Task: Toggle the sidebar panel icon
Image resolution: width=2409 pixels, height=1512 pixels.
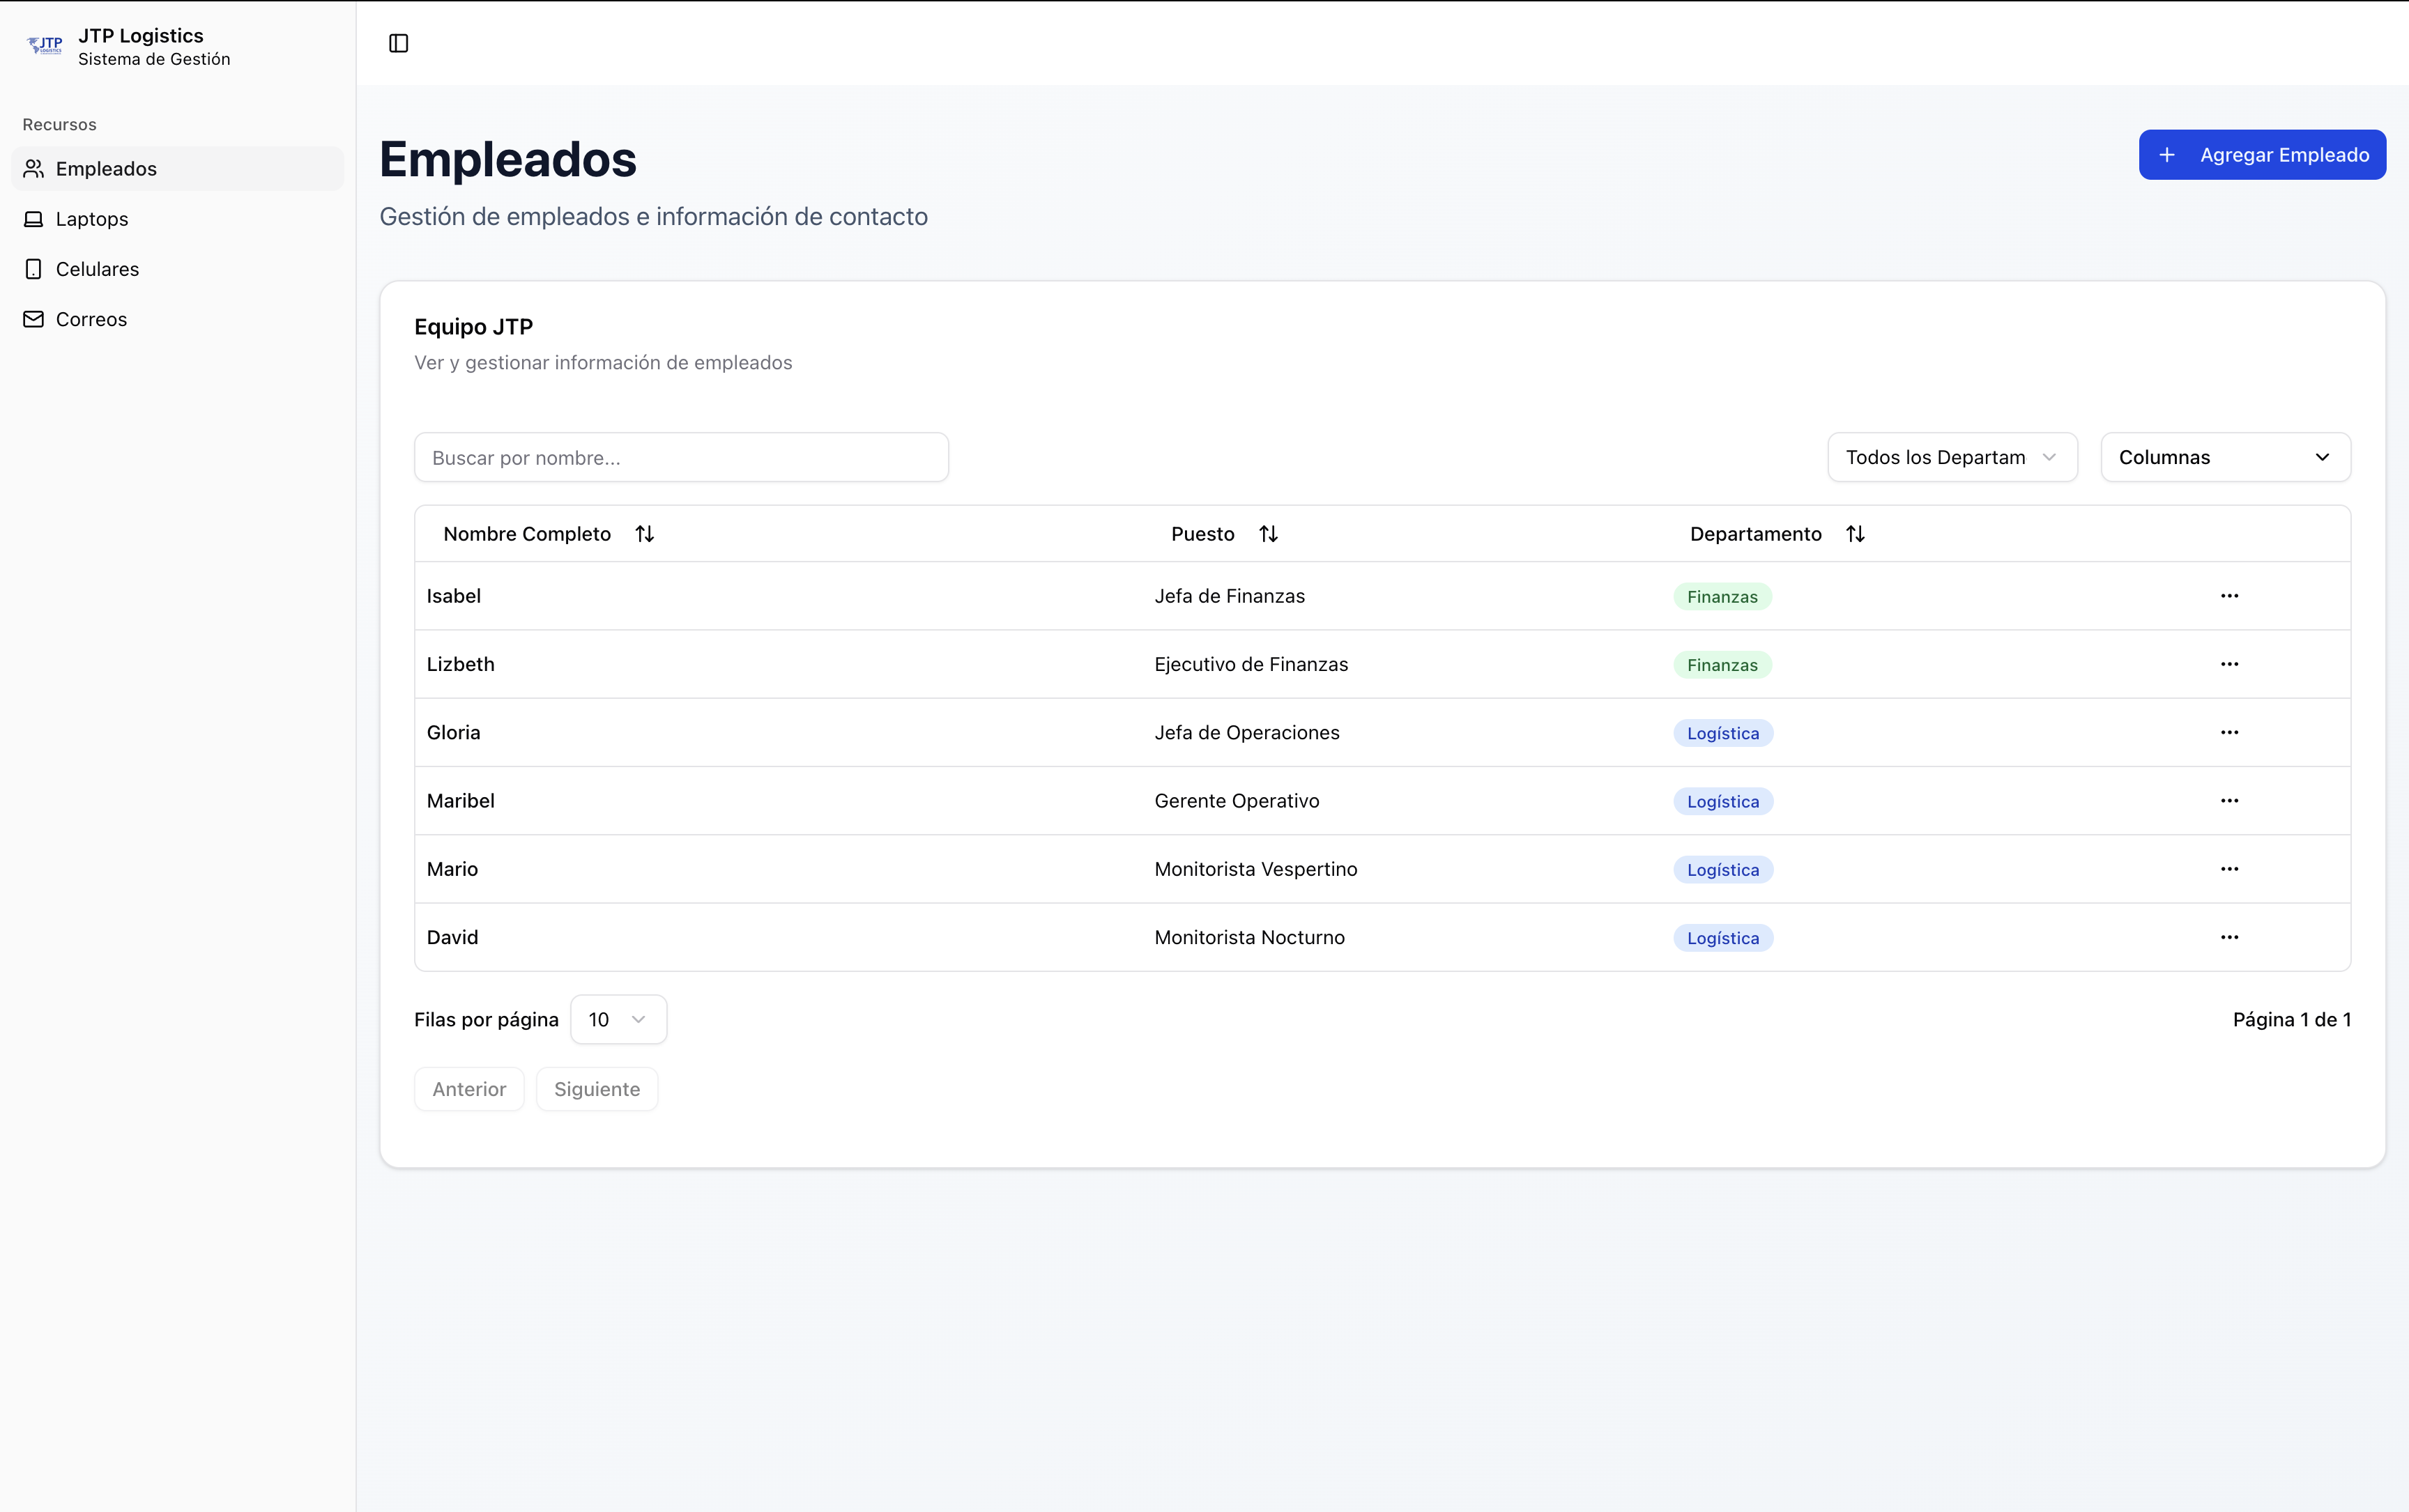Action: pyautogui.click(x=398, y=43)
